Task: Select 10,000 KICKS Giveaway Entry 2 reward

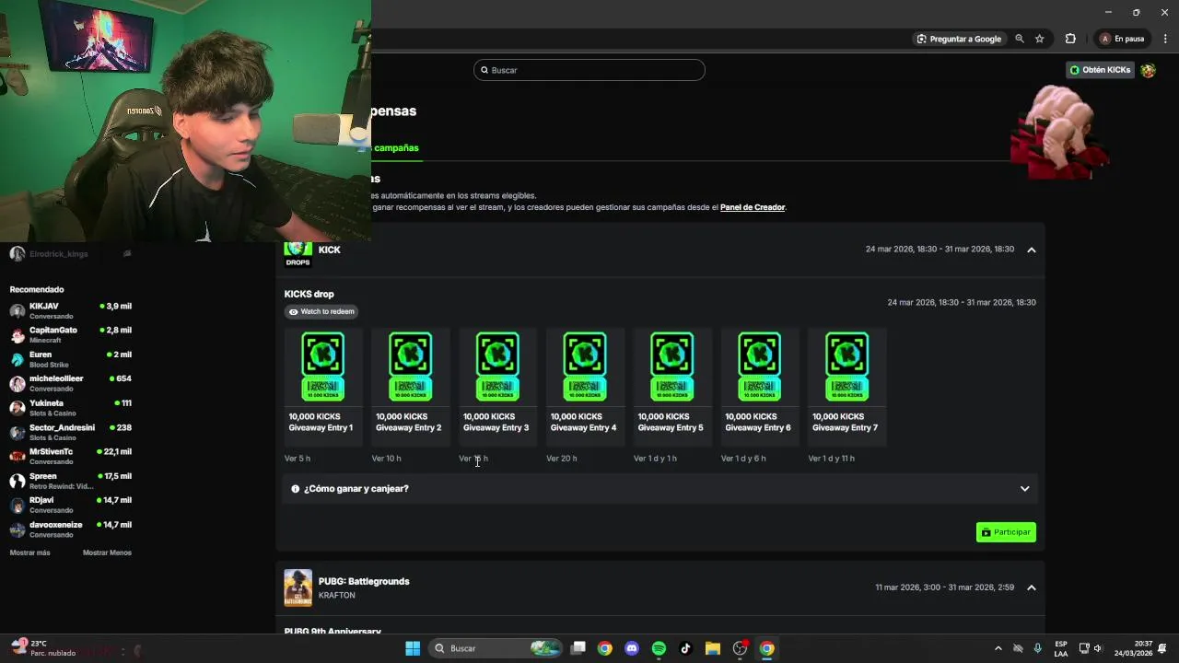Action: (410, 387)
